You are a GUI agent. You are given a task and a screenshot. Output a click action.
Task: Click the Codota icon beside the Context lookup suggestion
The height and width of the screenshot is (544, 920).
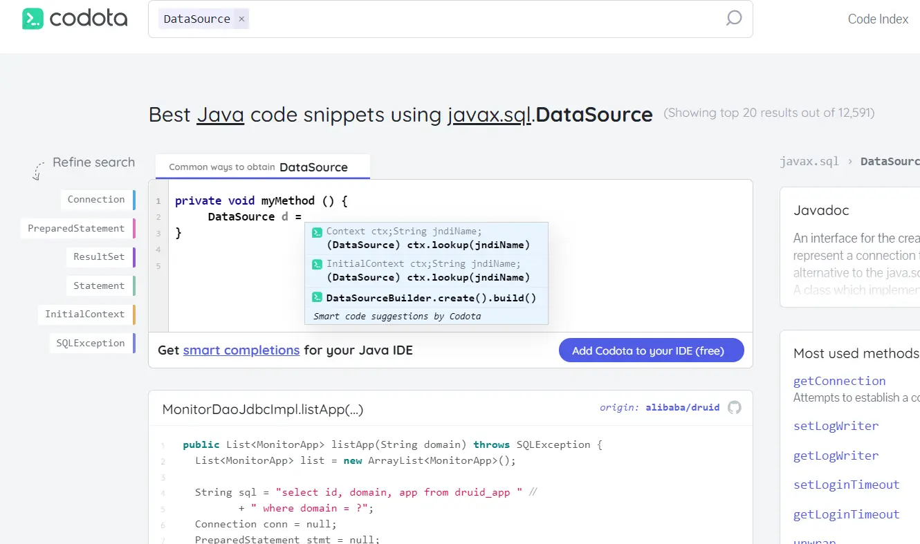(x=318, y=231)
